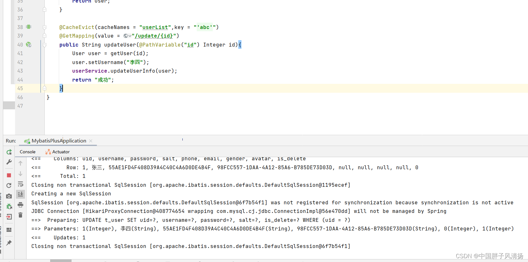Click the down arrow stack trace icon

[20, 174]
